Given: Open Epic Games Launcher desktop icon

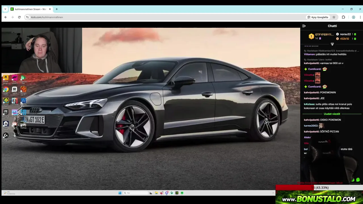Looking at the screenshot, I should (x=6, y=113).
